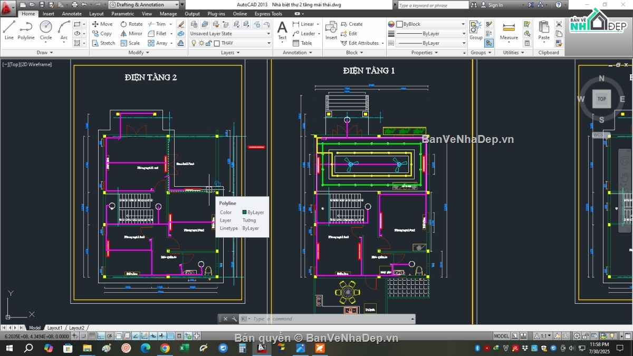Viewport: 633px width, 356px height.
Task: Switch to the Annotate ribbon tab
Action: point(72,14)
